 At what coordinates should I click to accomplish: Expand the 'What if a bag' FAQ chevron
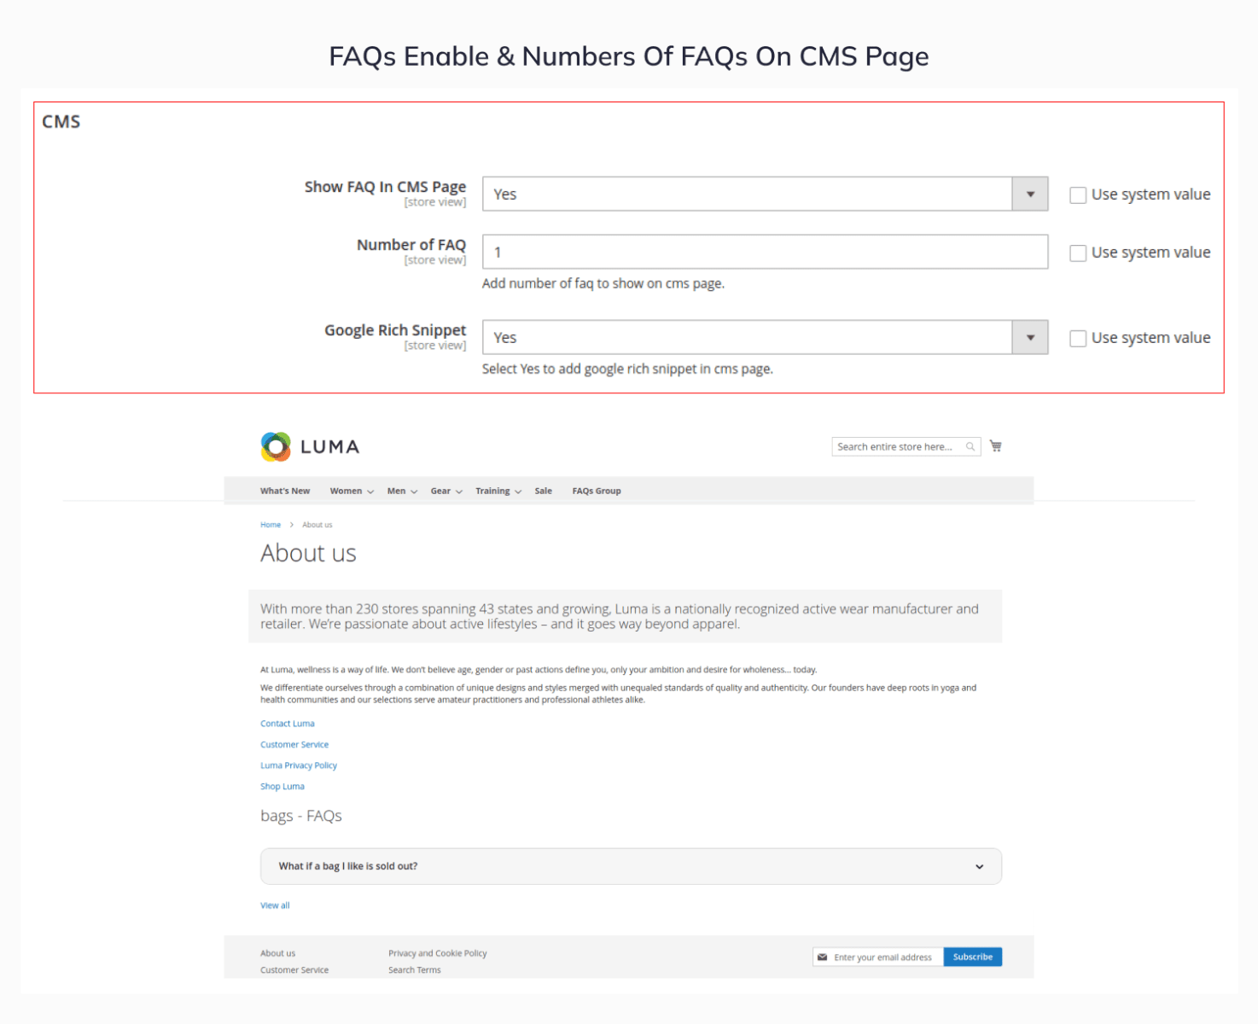[979, 867]
